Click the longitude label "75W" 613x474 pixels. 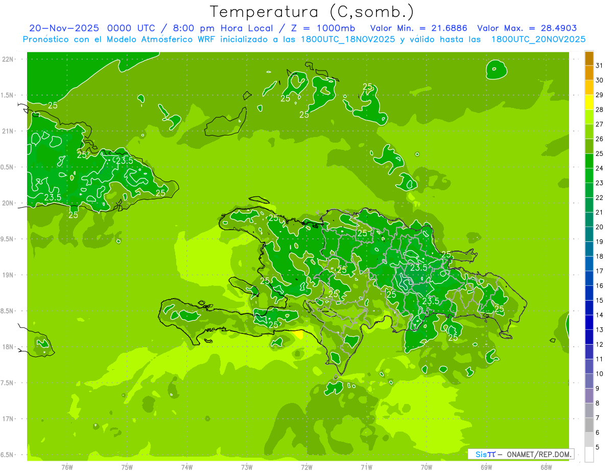(127, 467)
